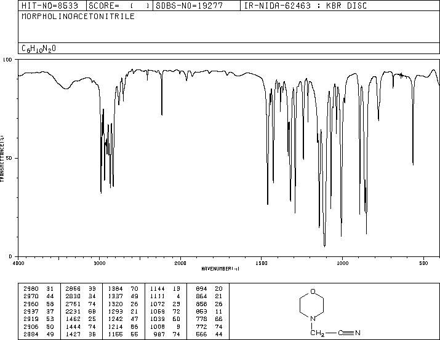Click the 1500 wavenumber axis label

[x=262, y=263]
